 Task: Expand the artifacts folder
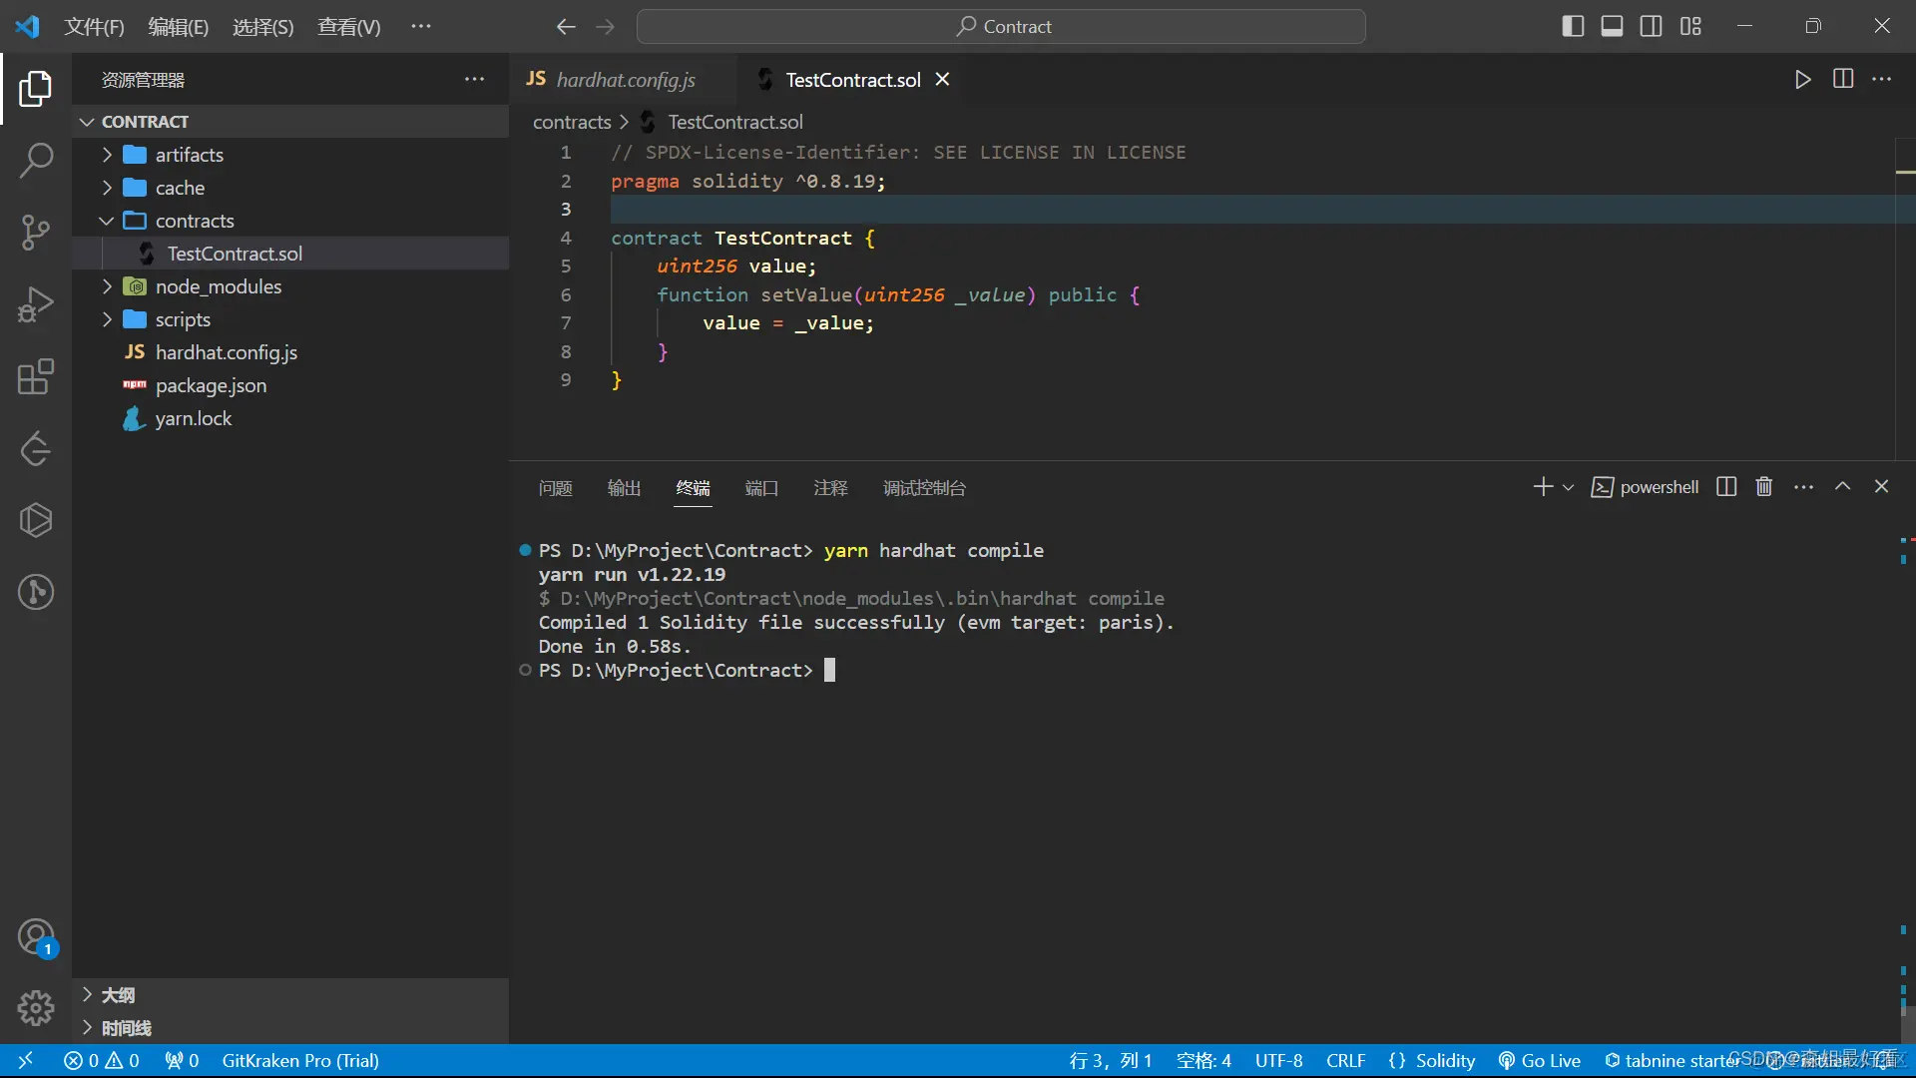[189, 155]
